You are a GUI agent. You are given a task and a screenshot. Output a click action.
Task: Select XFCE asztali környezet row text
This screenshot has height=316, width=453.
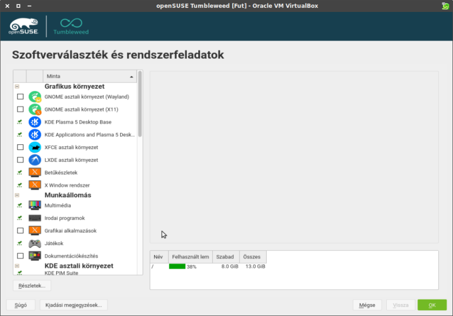tap(71, 147)
